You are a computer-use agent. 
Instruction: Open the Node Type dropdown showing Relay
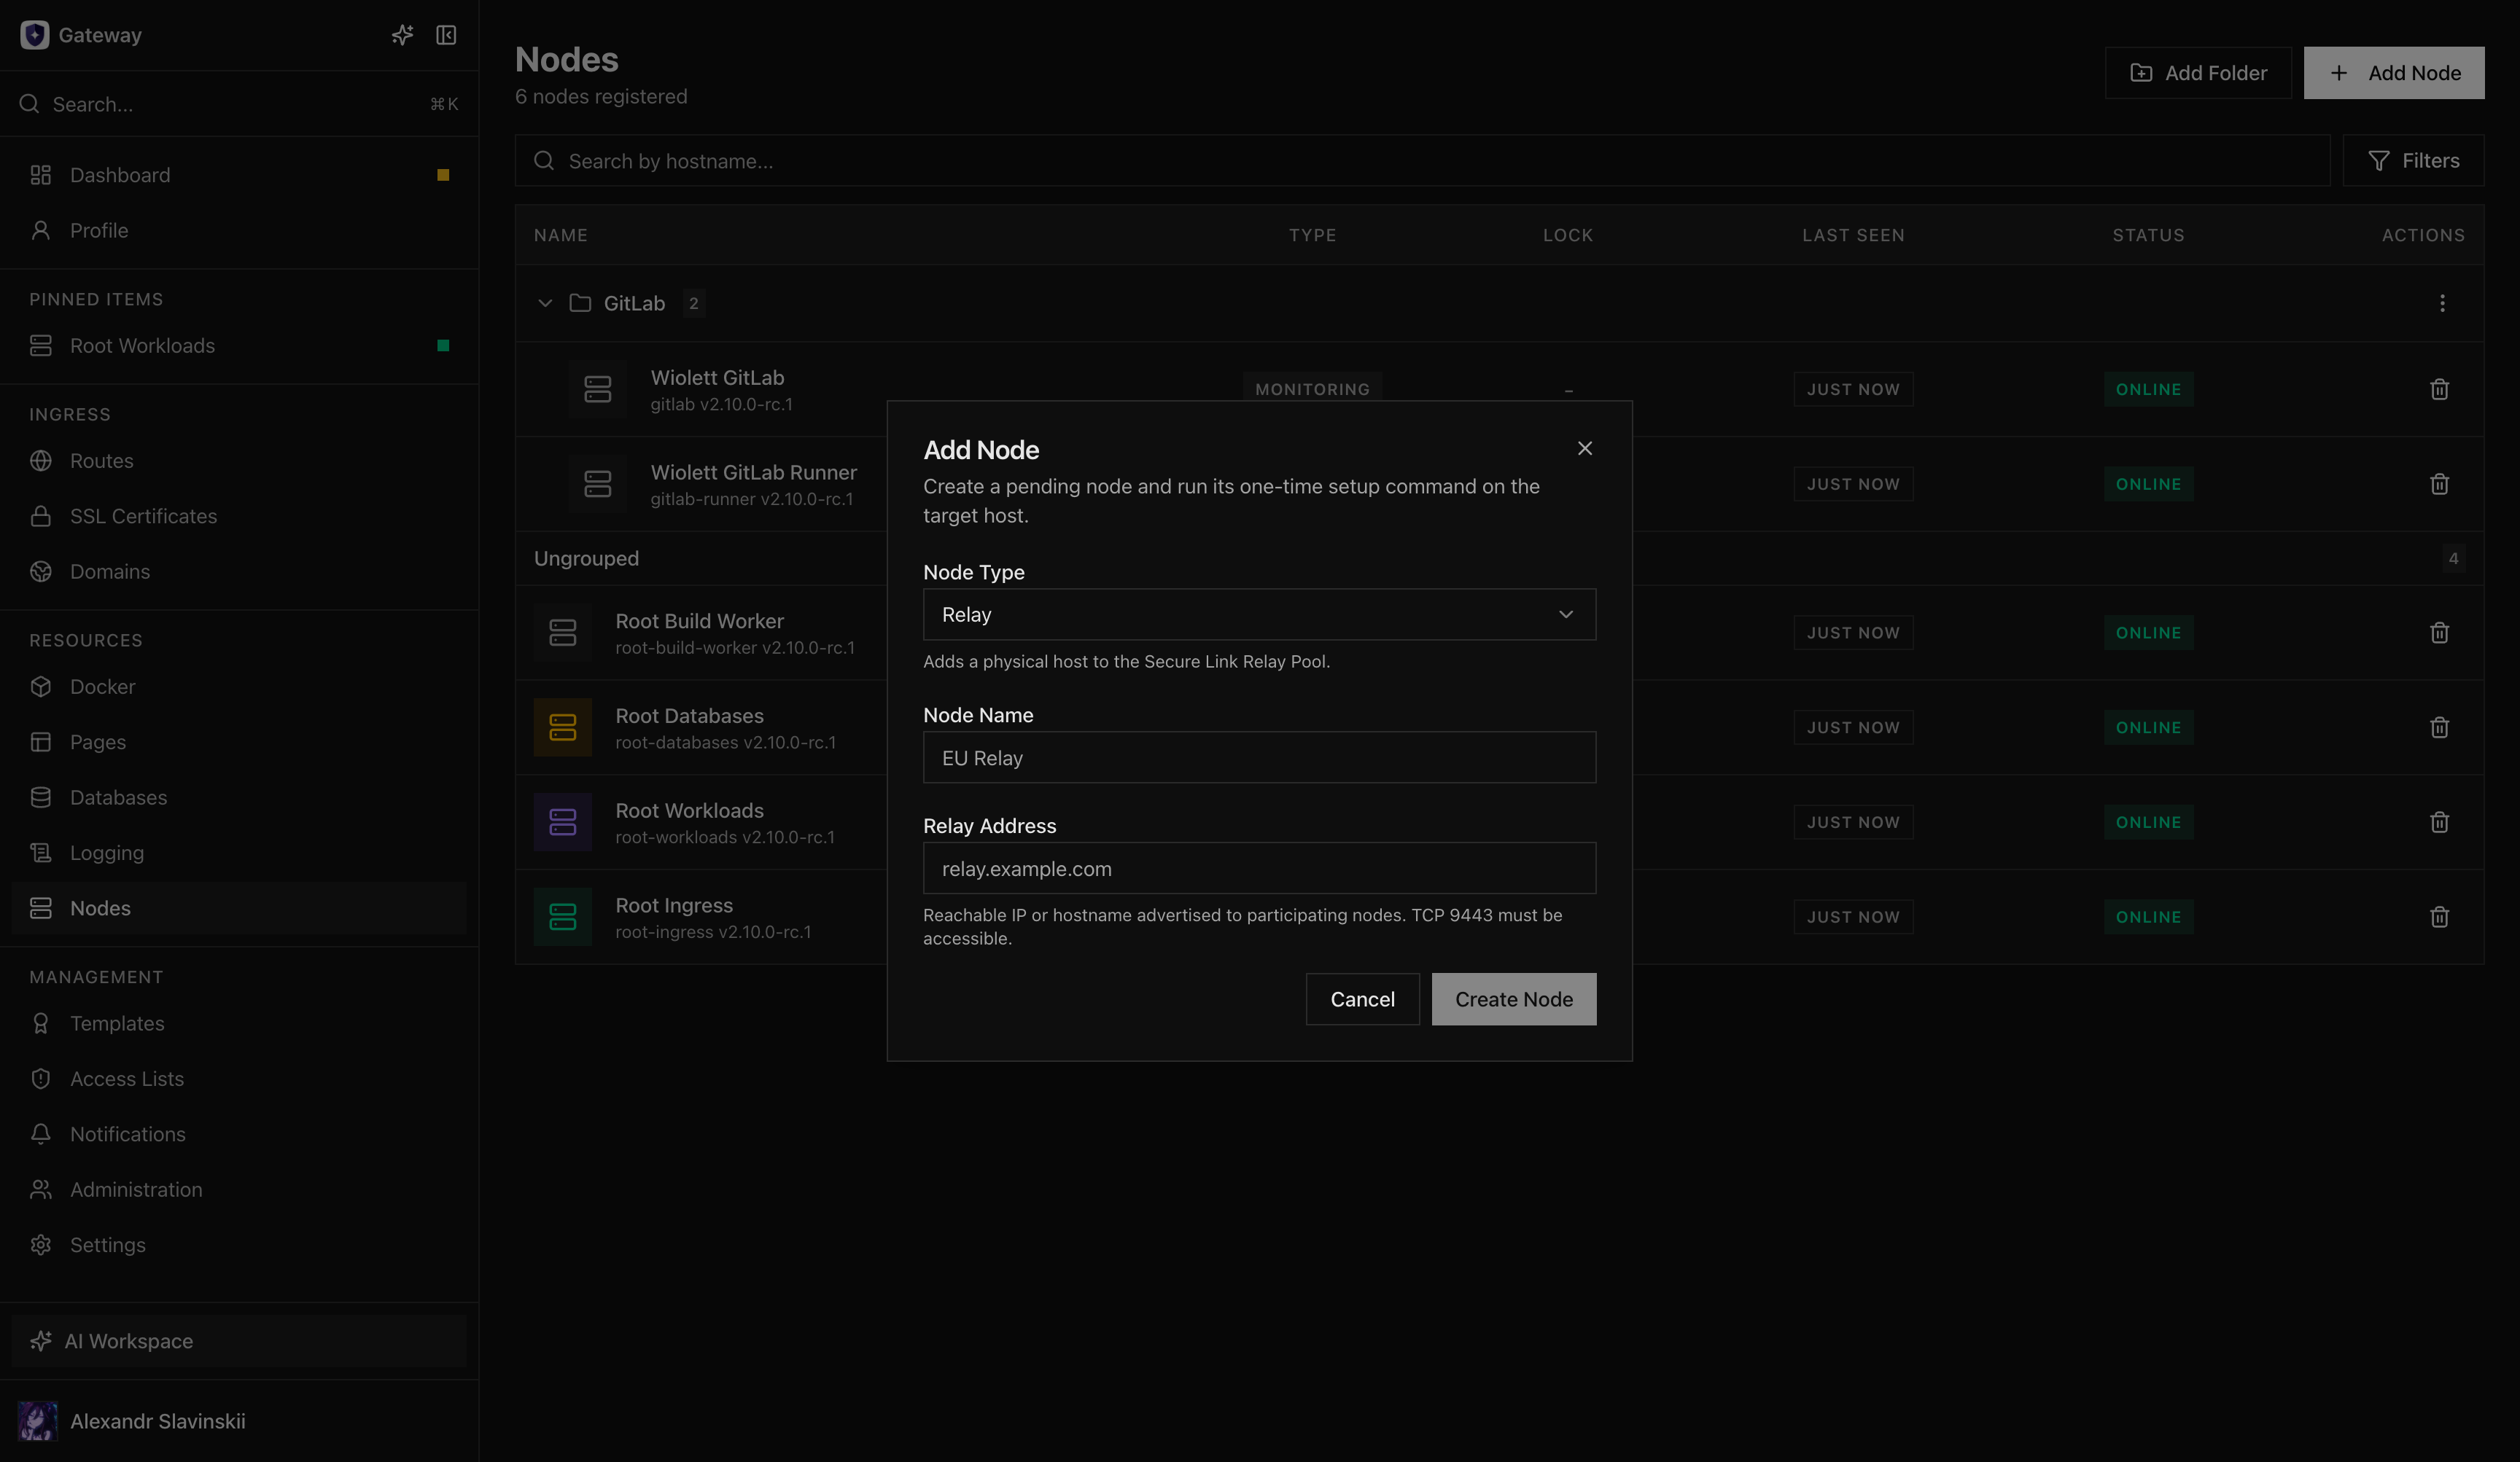(x=1259, y=614)
